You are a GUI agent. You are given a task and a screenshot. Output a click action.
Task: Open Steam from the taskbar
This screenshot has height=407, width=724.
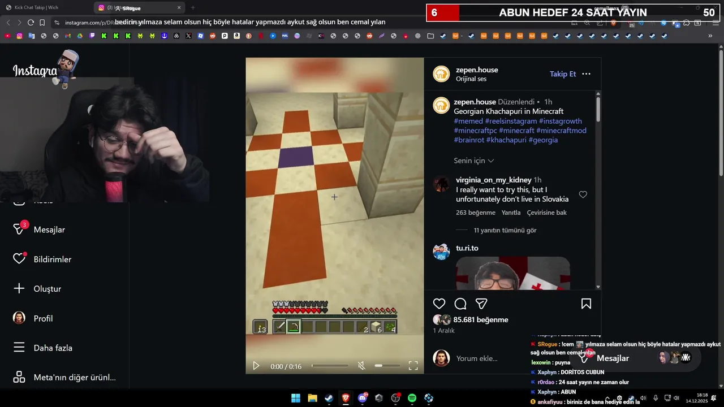(329, 398)
